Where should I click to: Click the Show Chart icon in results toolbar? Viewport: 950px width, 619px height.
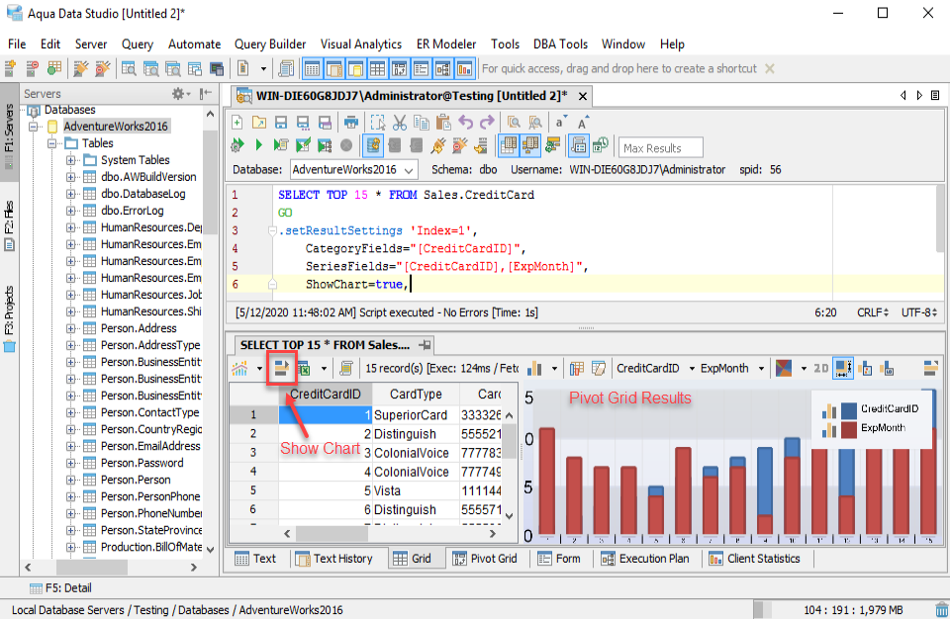[x=281, y=368]
